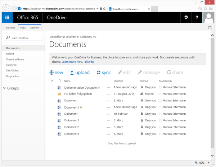Toggle presence box in Dokument2 row

(x=160, y=127)
